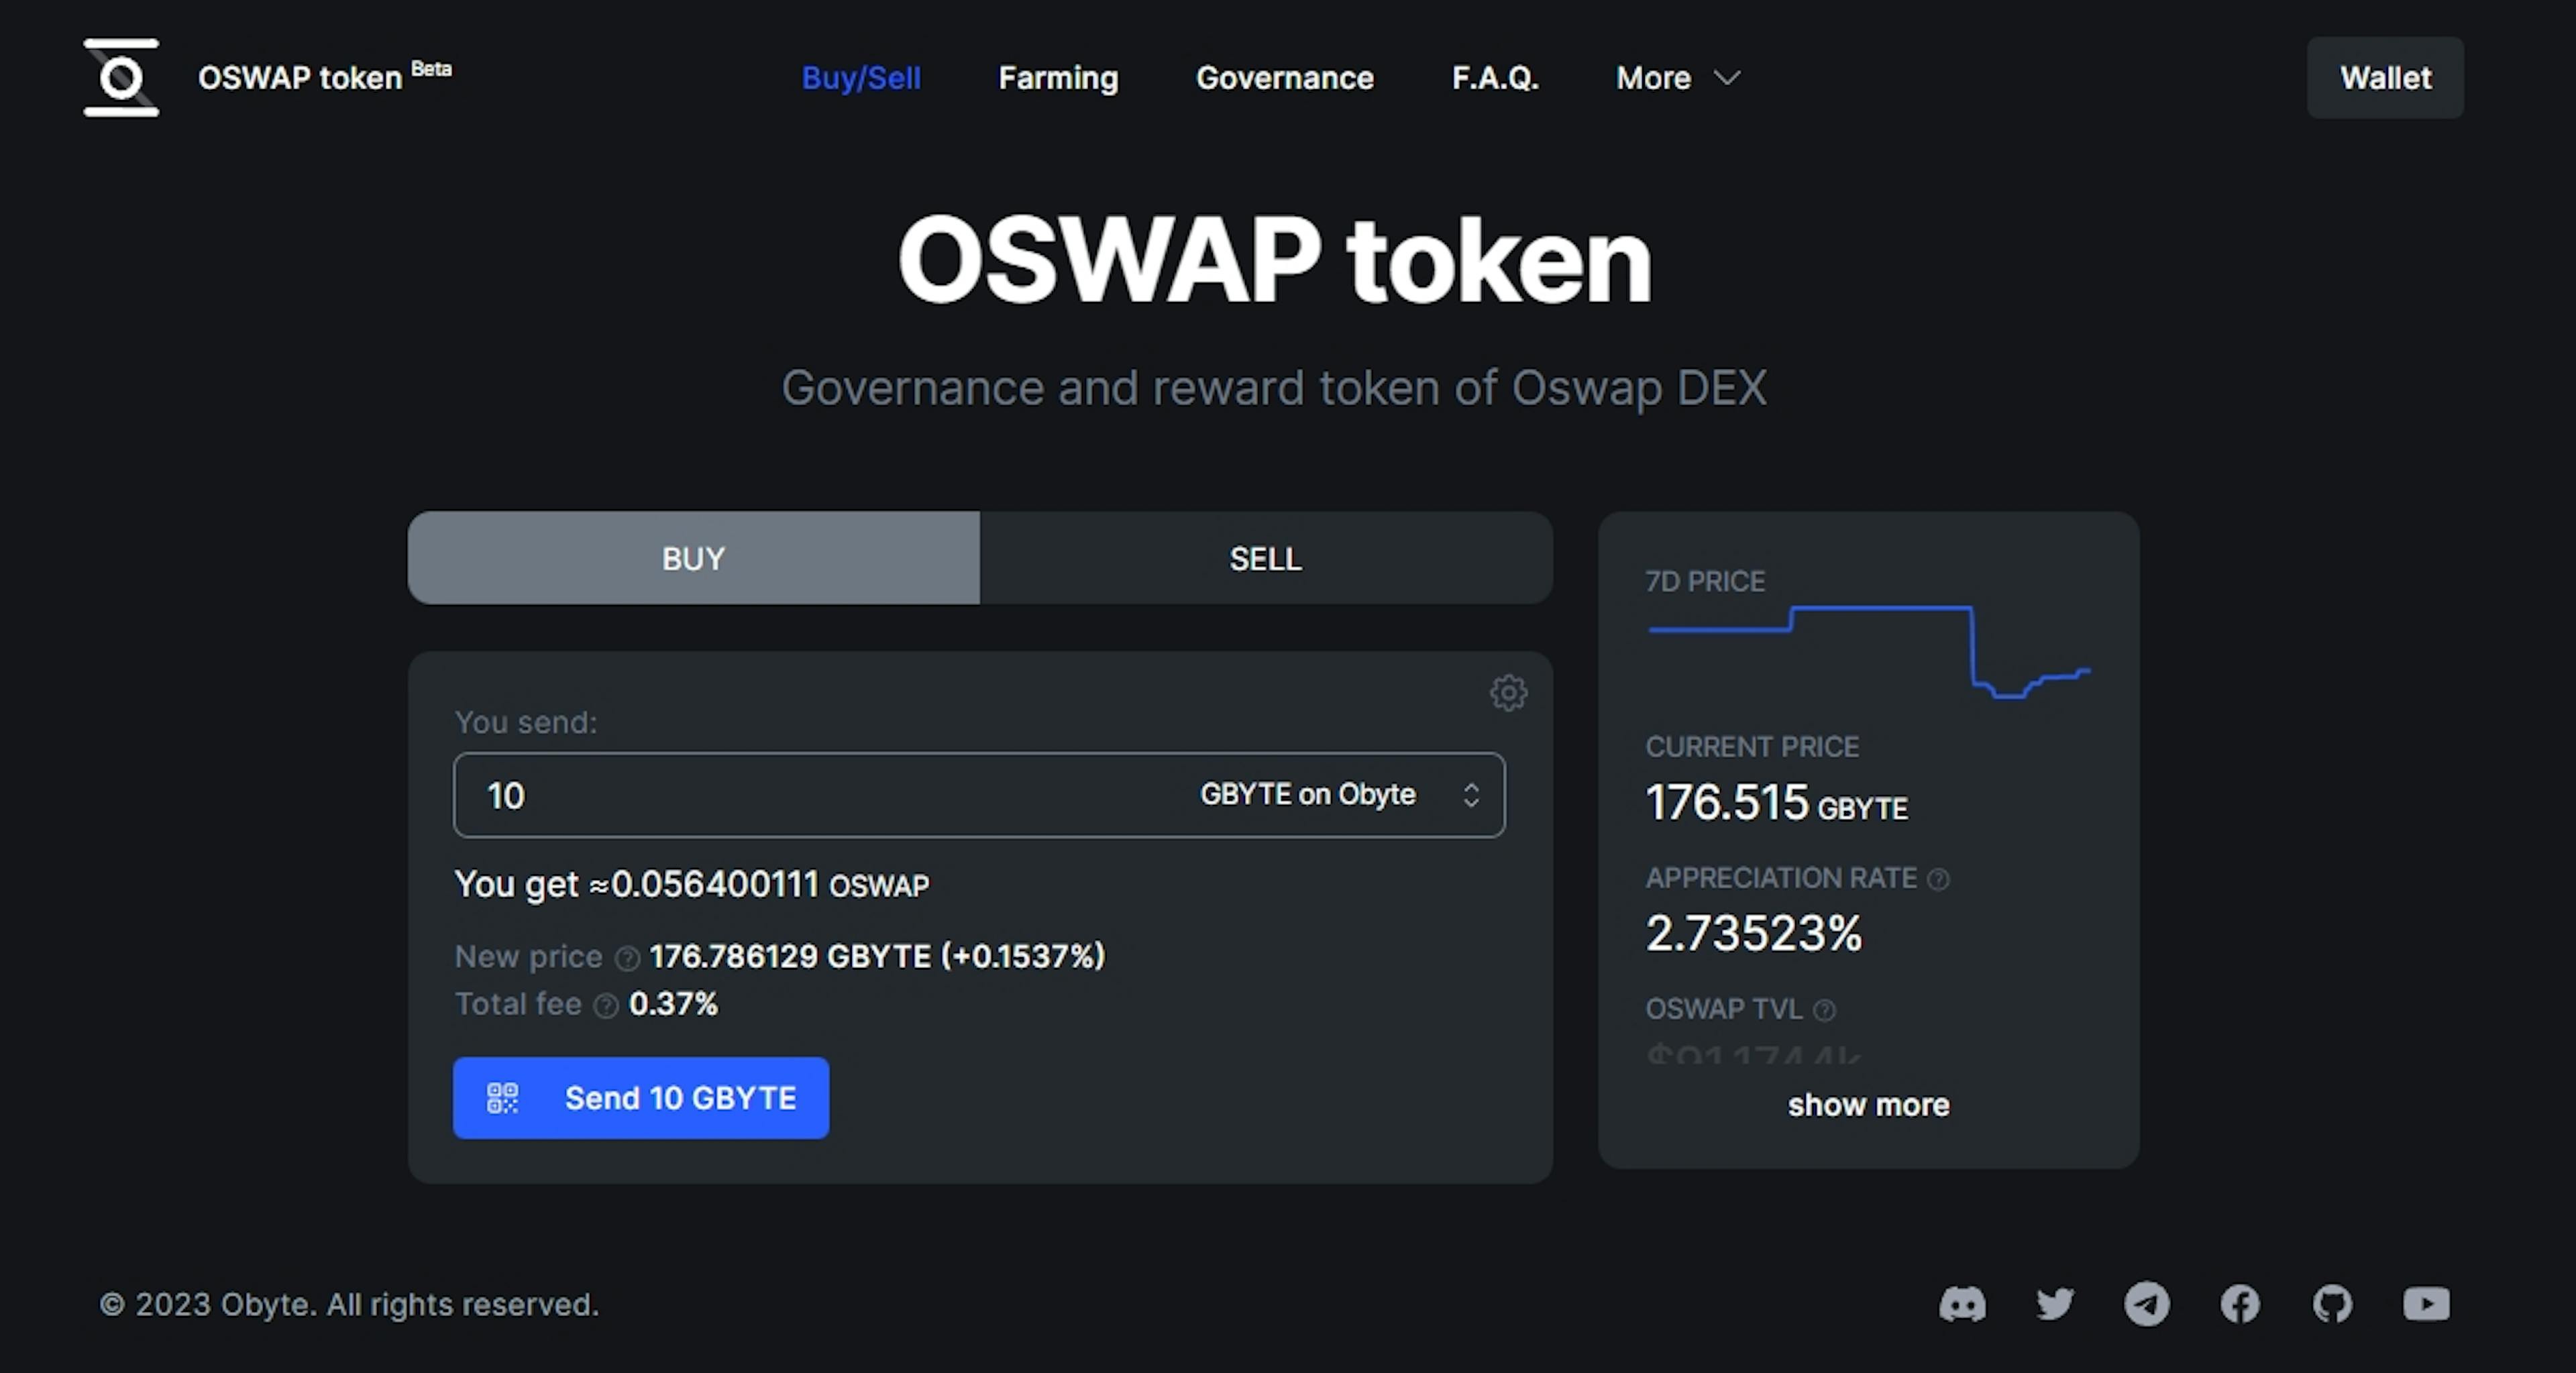The width and height of the screenshot is (2576, 1373).
Task: Expand the More navigation dropdown
Action: click(x=1678, y=78)
